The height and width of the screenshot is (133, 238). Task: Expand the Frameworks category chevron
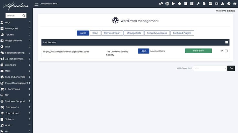[30, 107]
